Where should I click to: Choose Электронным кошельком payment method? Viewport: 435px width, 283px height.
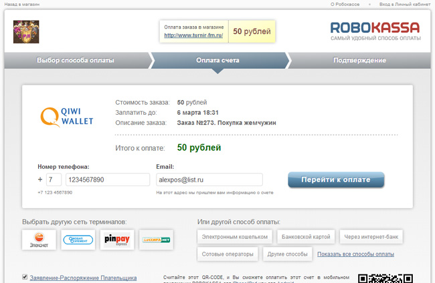click(235, 237)
